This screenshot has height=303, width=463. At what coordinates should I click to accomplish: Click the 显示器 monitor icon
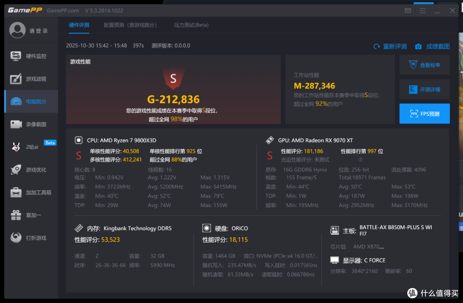click(x=334, y=260)
